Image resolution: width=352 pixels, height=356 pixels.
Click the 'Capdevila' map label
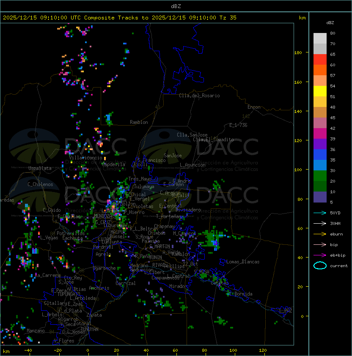pos(113,164)
